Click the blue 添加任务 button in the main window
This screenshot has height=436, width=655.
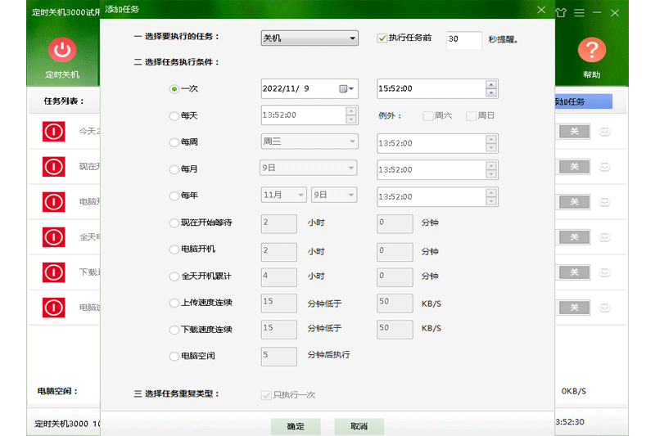584,101
